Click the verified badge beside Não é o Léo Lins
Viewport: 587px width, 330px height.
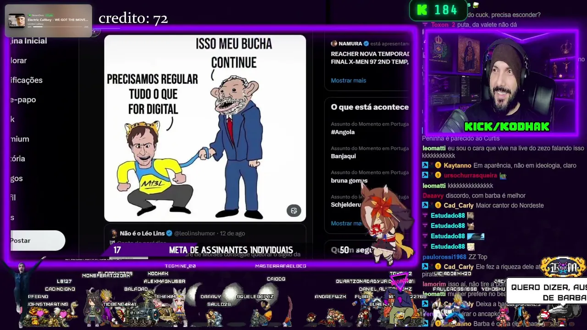pos(169,233)
